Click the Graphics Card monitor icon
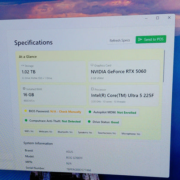180x180 pixels. (x=92, y=65)
